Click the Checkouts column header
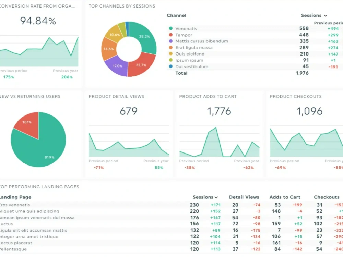 click(x=326, y=197)
